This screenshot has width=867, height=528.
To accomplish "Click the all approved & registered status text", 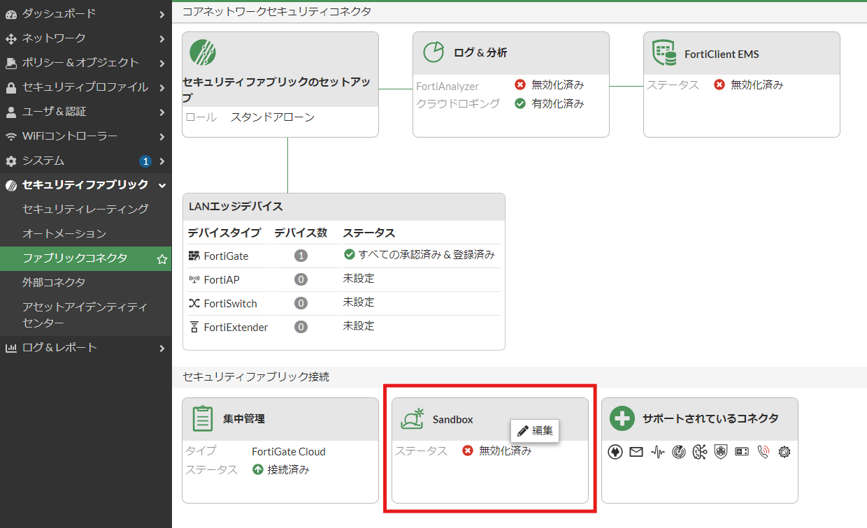I will 427,255.
